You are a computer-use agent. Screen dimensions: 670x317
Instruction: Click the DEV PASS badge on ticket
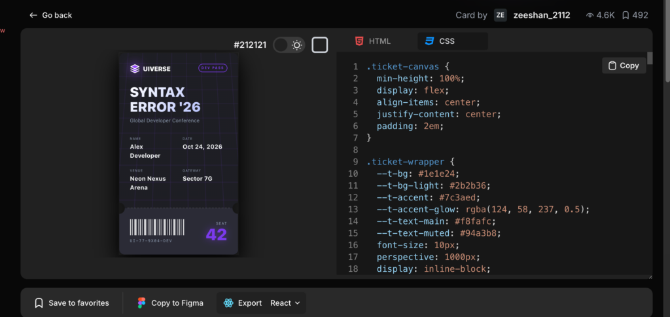(x=213, y=68)
